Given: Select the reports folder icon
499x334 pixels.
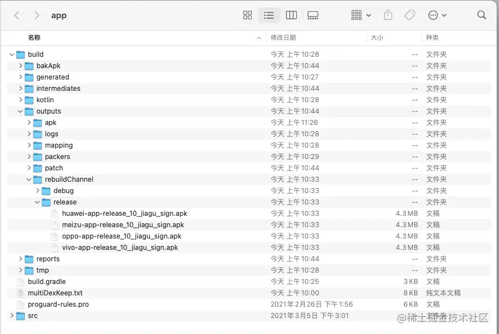Looking at the screenshot, I should pos(29,260).
